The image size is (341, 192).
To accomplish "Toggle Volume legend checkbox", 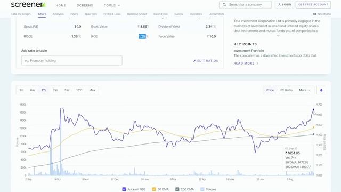I will click(202, 189).
